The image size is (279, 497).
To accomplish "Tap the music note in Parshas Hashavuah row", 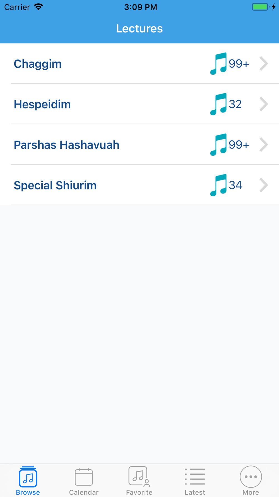I will pos(218,145).
